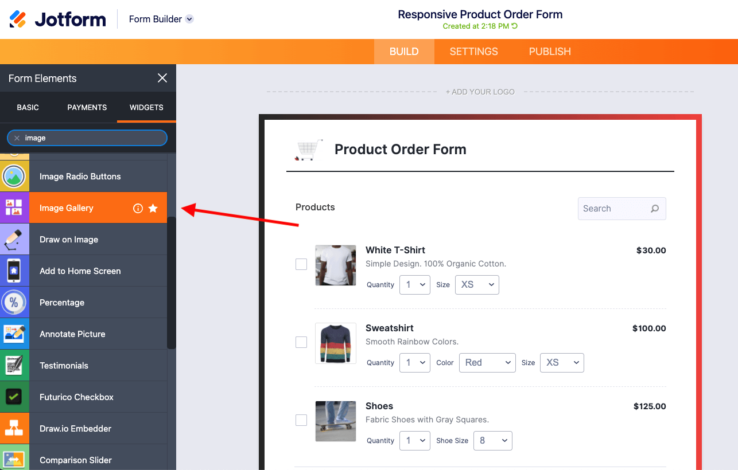Add the Futurico Checkbox widget icon
The height and width of the screenshot is (470, 738).
[14, 397]
